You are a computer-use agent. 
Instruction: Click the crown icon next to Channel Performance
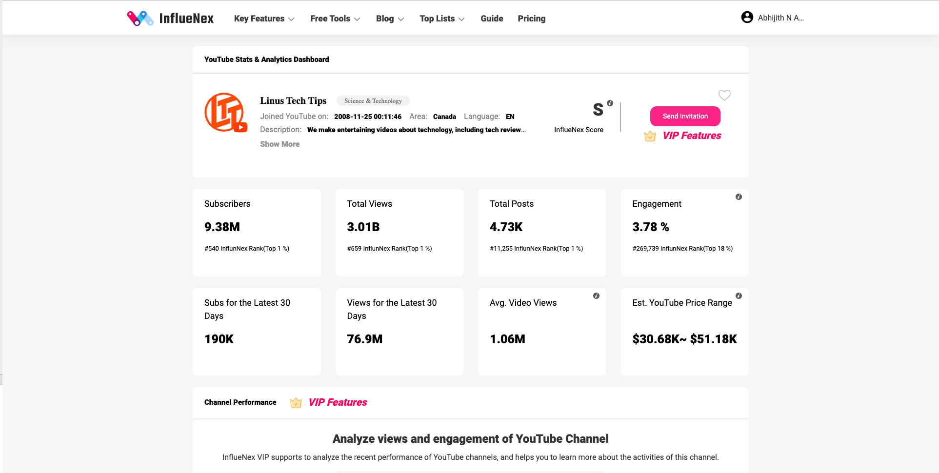coord(296,403)
